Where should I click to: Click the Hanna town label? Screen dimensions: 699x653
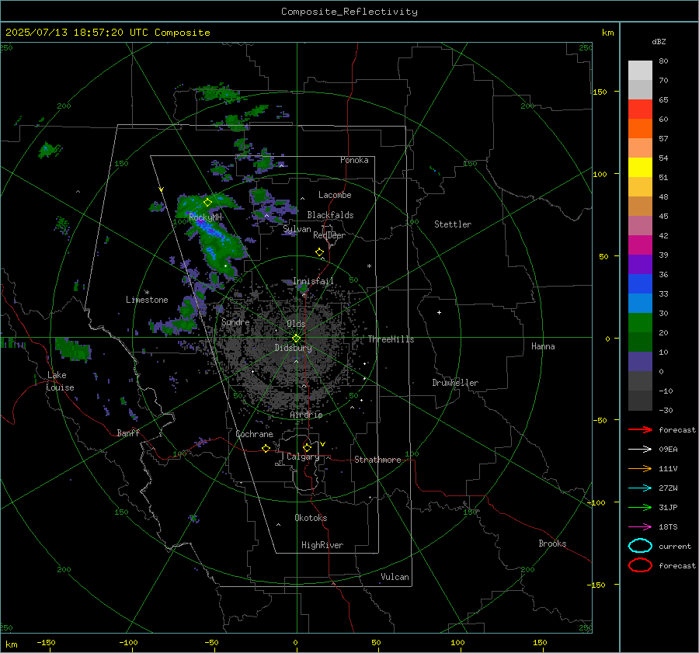point(543,346)
